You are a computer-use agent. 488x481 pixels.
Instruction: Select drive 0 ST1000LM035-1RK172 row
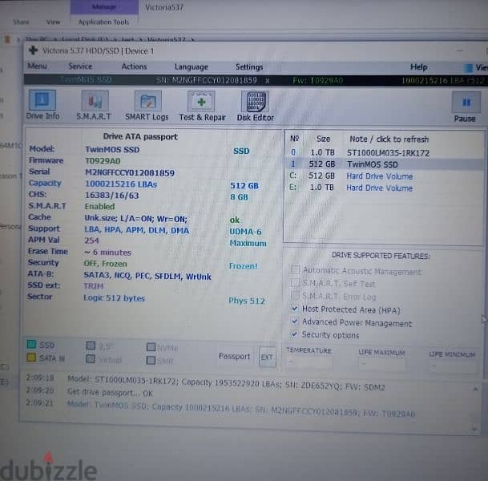pos(385,152)
